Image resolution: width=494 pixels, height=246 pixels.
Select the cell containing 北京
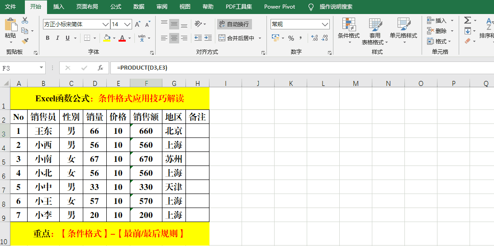point(174,131)
